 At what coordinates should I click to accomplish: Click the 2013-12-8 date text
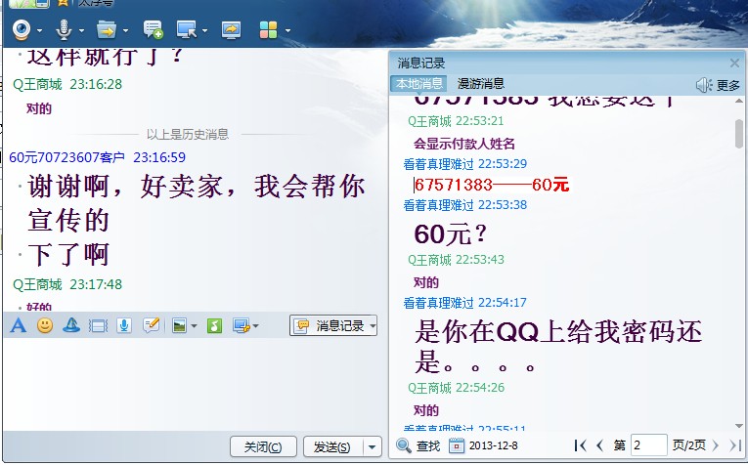pyautogui.click(x=493, y=445)
